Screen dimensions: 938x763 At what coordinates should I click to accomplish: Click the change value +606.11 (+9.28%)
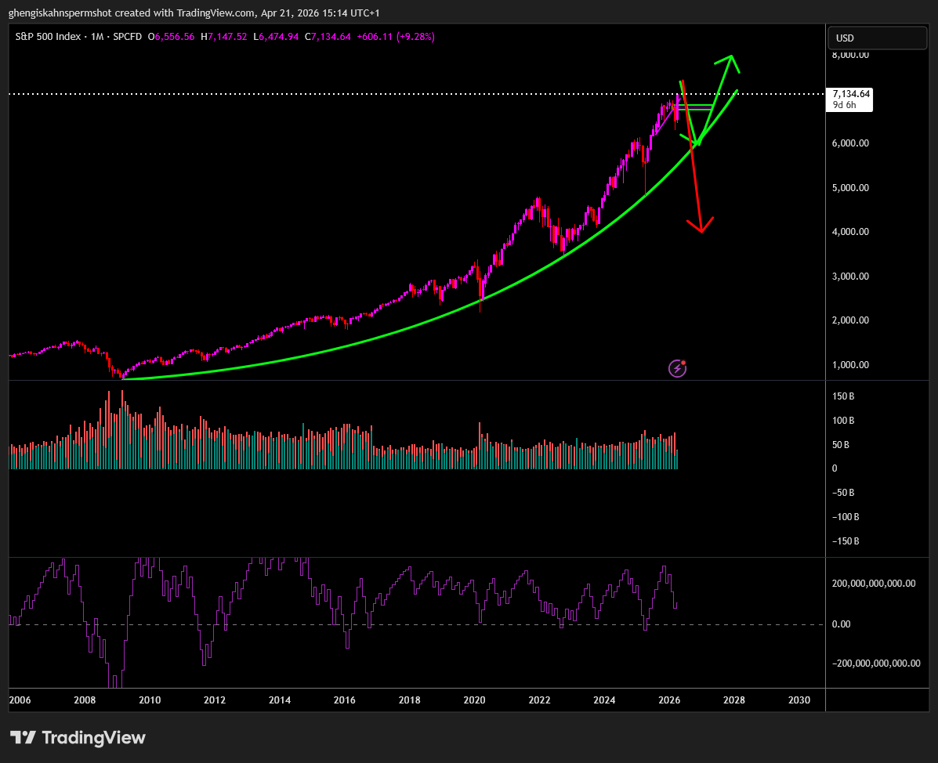[396, 37]
